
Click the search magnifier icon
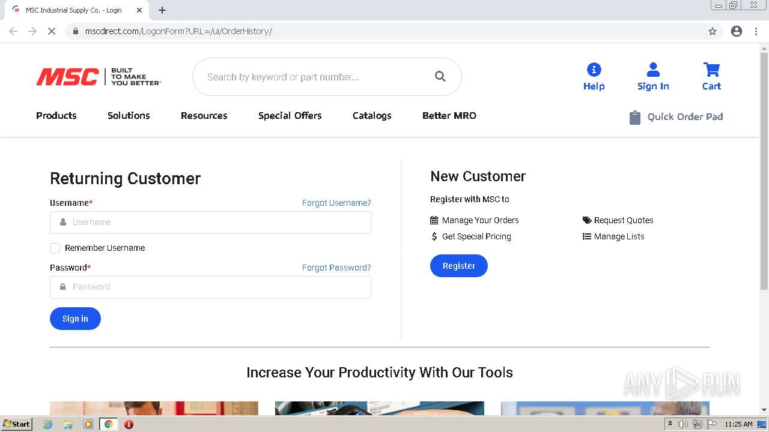[440, 77]
